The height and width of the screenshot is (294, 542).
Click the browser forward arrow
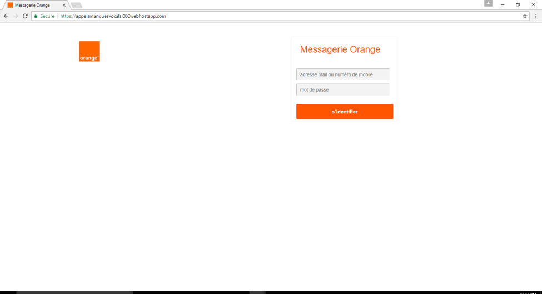click(x=16, y=16)
